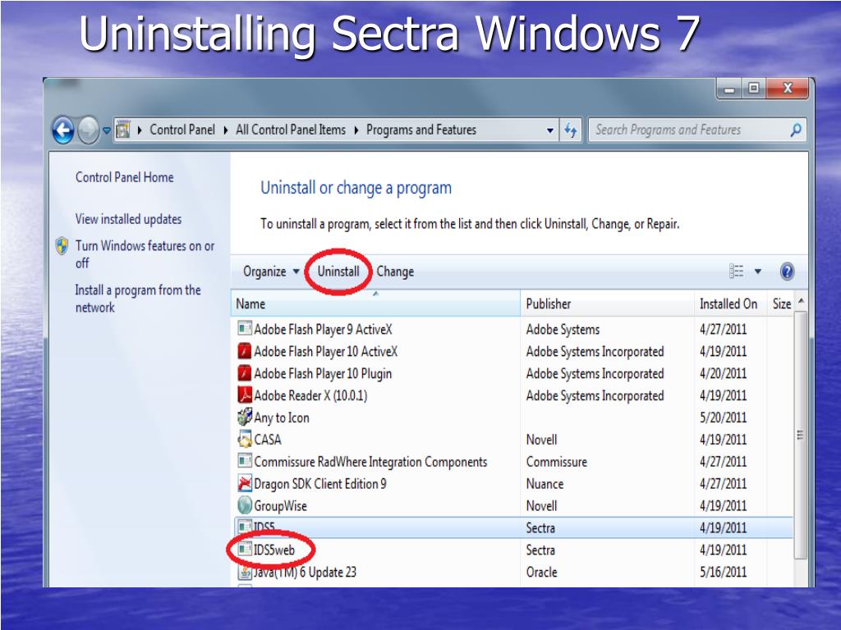Select the Any to Icon entry
841x630 pixels.
282,418
